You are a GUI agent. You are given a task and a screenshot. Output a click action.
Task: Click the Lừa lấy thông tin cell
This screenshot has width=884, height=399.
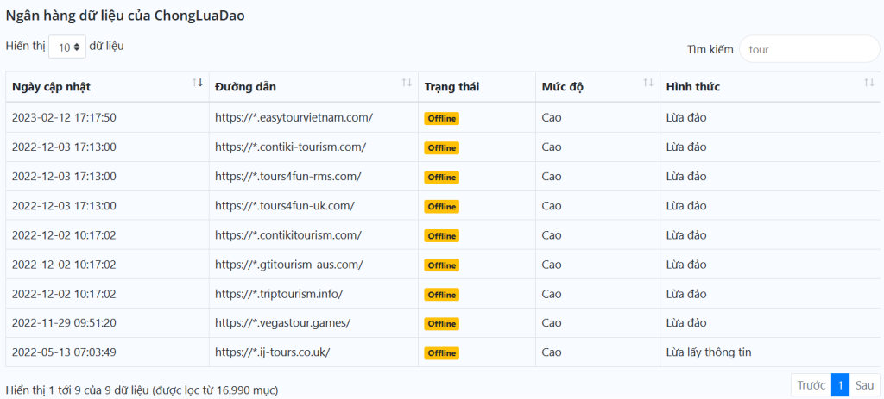pos(714,352)
